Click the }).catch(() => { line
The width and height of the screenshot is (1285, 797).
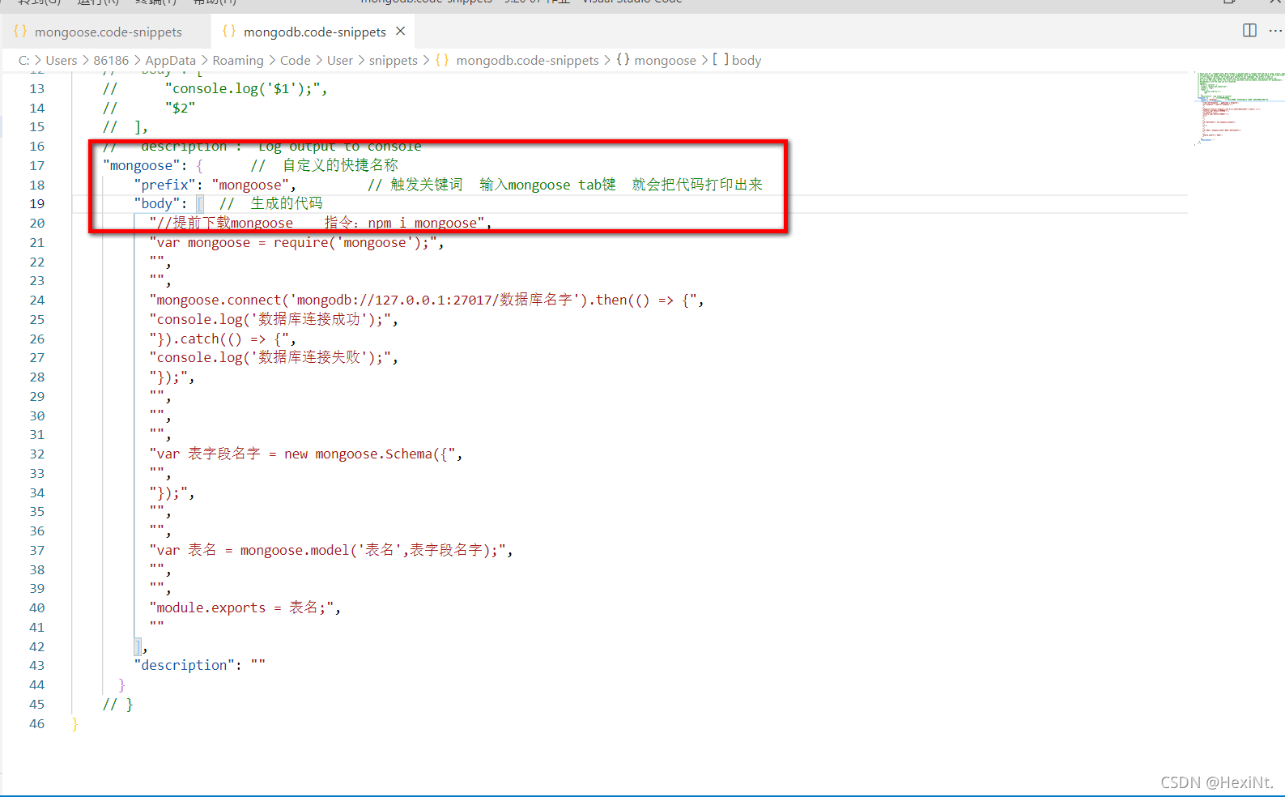[223, 339]
